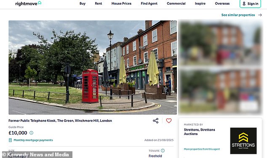Screen dimensions: 267x158
Task: Go to Find Agent
Action: pos(149,3)
